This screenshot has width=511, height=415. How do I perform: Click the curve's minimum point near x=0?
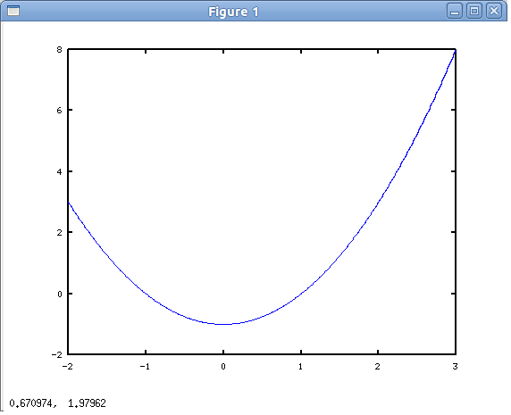click(x=223, y=324)
